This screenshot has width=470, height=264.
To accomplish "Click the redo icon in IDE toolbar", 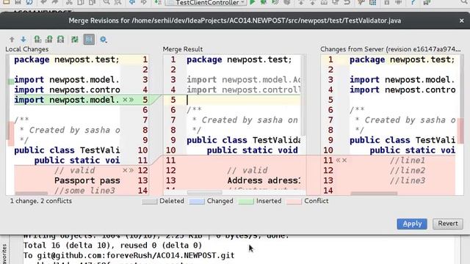I will coord(55,2).
